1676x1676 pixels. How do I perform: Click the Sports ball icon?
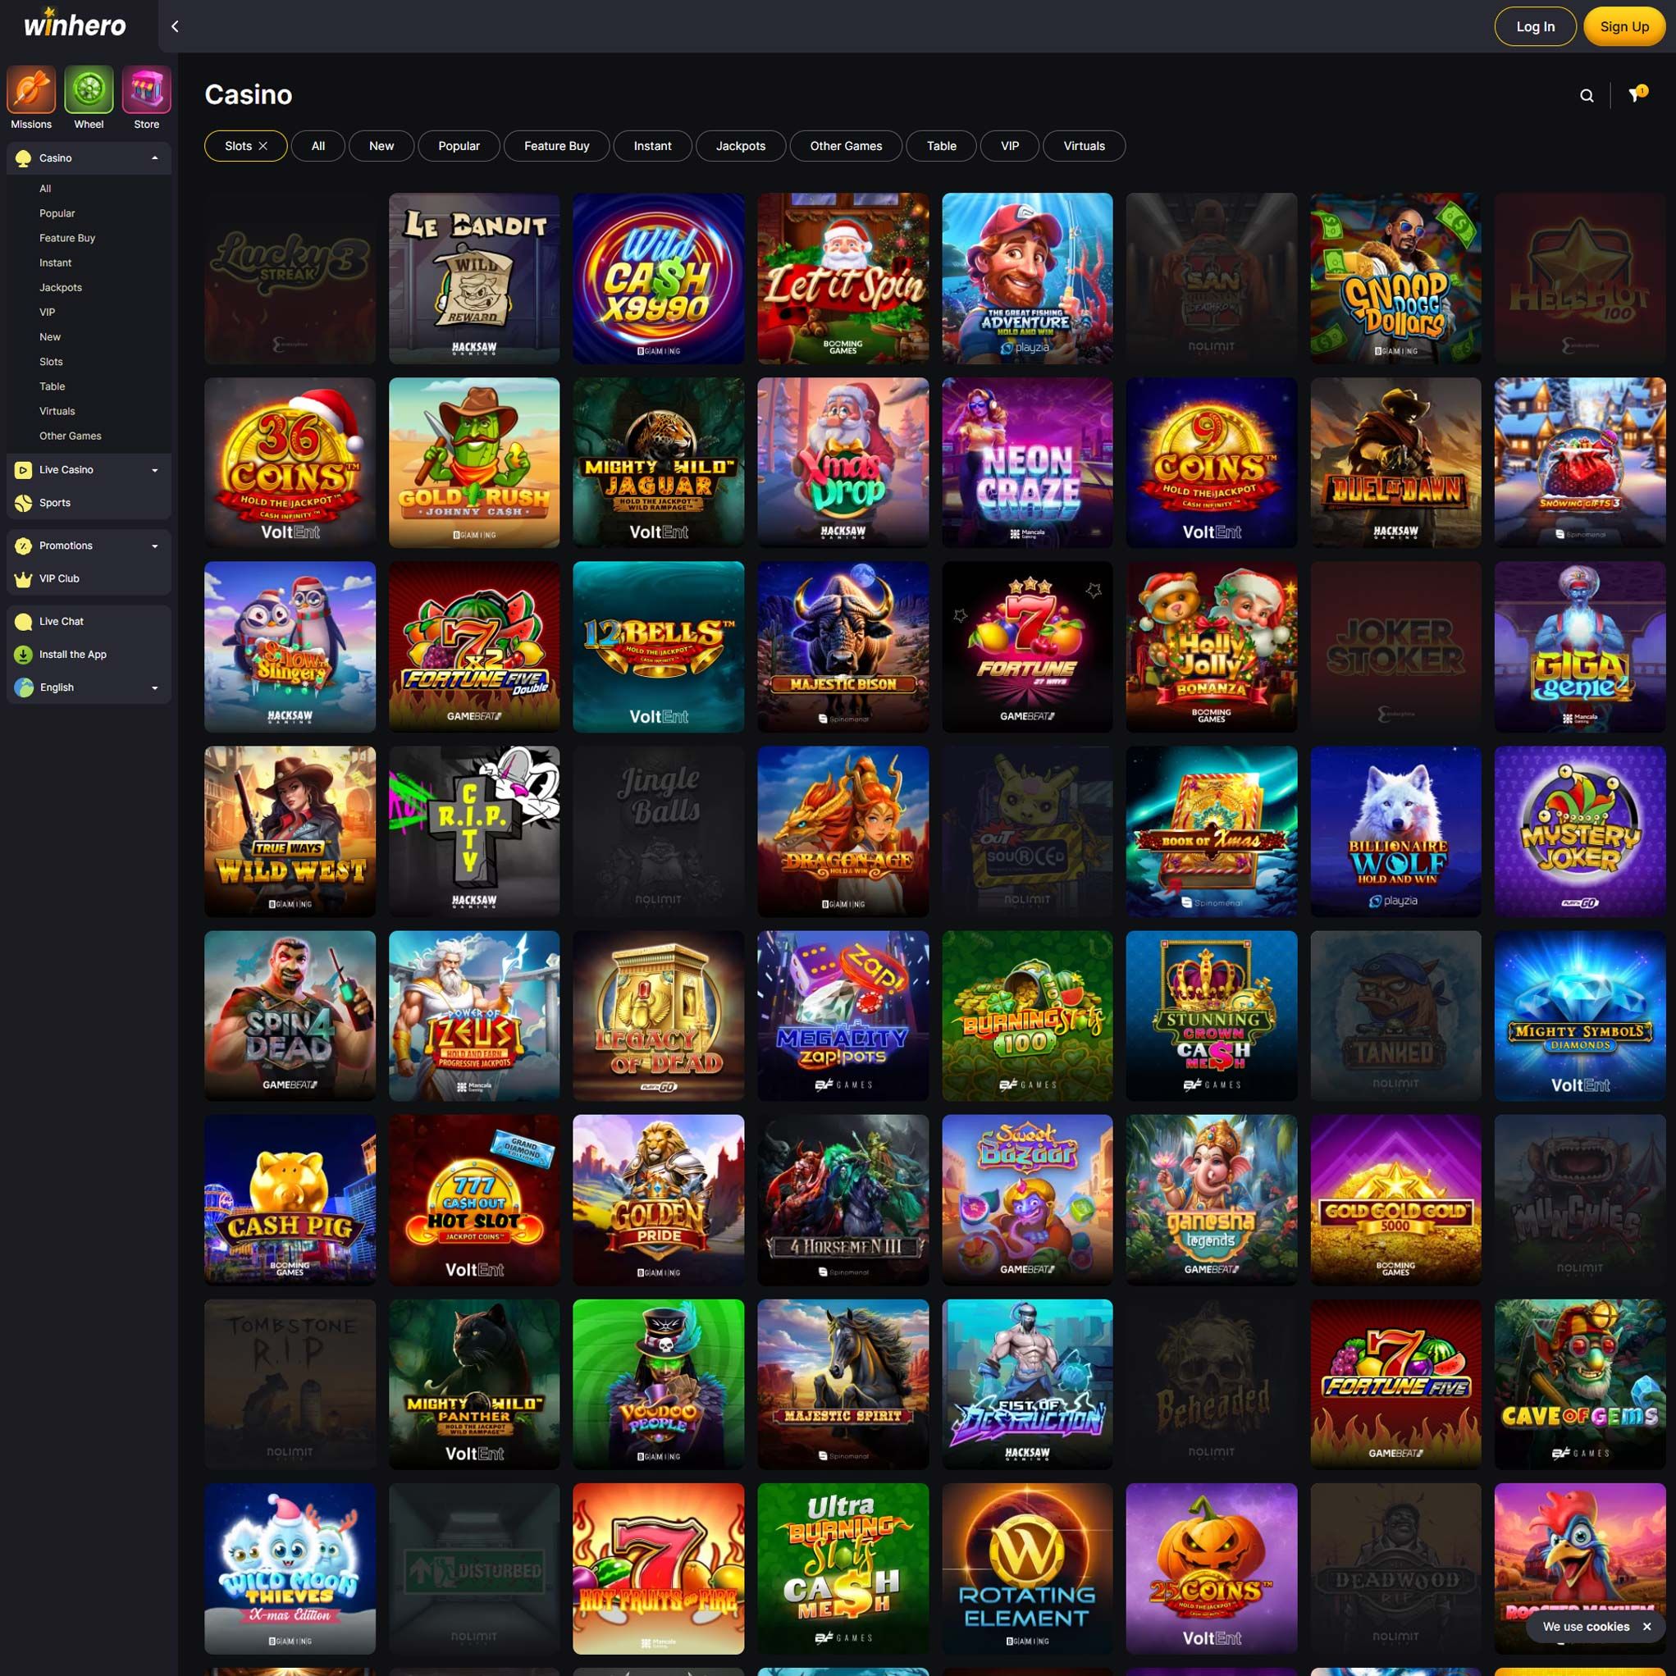pyautogui.click(x=24, y=503)
